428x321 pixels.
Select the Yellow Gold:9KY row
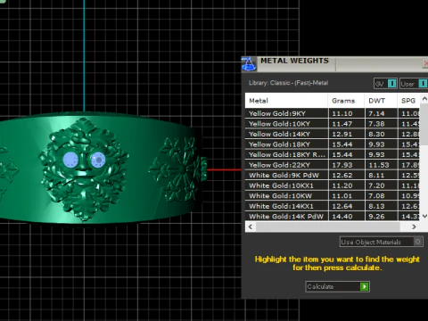point(333,113)
